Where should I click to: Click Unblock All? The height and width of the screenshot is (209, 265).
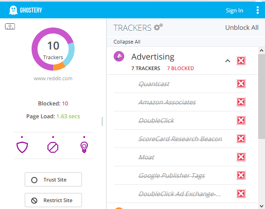242,27
